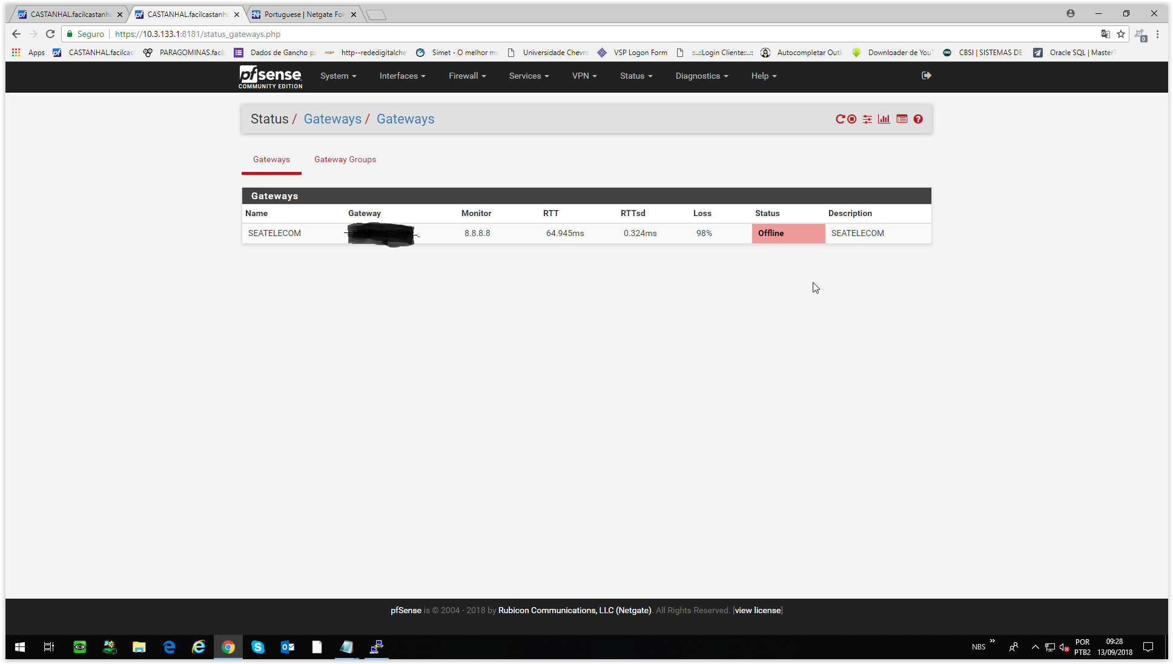Open related settings sliders icon

click(x=867, y=119)
